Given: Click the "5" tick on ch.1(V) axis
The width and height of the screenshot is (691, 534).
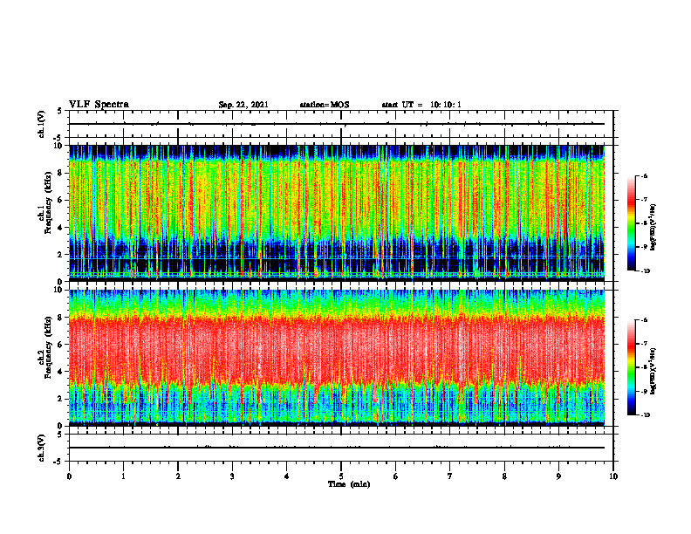Looking at the screenshot, I should click(61, 112).
